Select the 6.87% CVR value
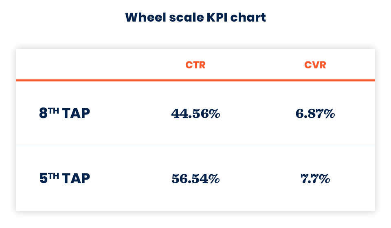Image resolution: width=391 pixels, height=228 pixels. (315, 114)
